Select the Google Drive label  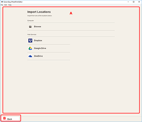tap(40, 48)
